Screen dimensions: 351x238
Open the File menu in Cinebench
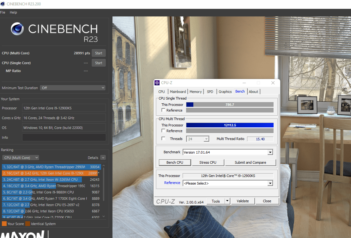pyautogui.click(x=3, y=12)
